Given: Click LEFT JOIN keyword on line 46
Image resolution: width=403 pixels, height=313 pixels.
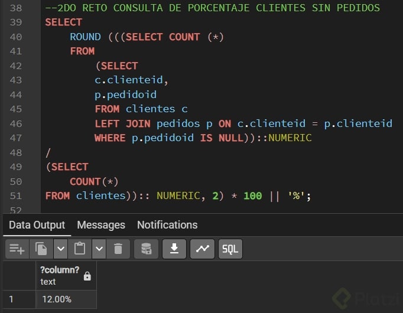Looking at the screenshot, I should [122, 124].
